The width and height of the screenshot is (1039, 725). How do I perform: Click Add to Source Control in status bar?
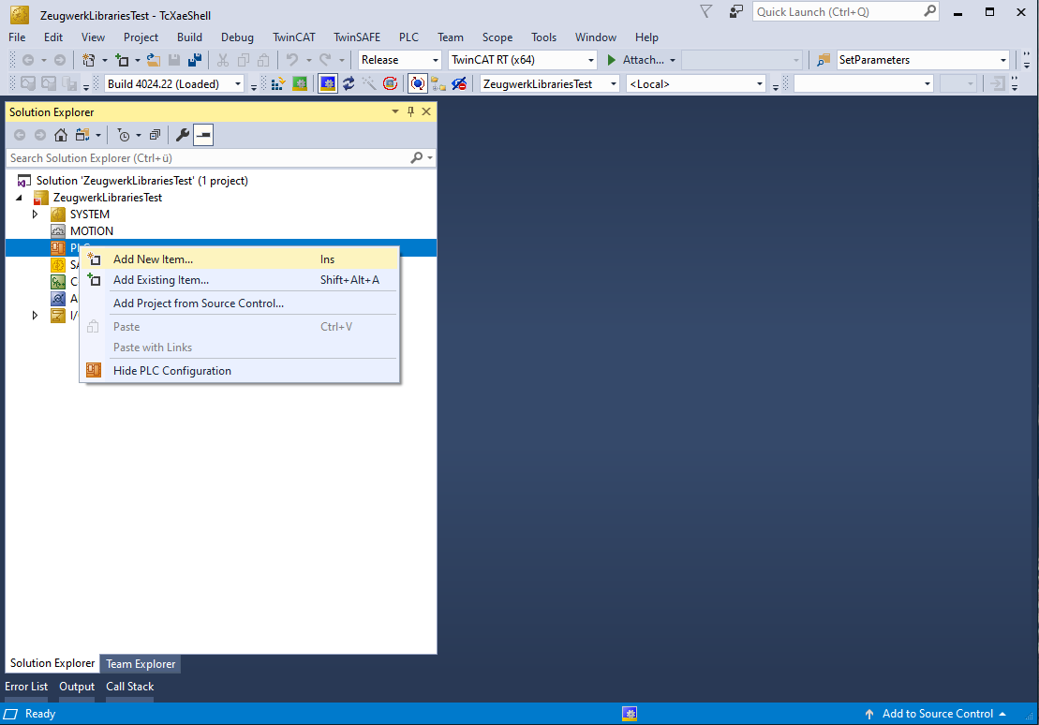pyautogui.click(x=936, y=714)
